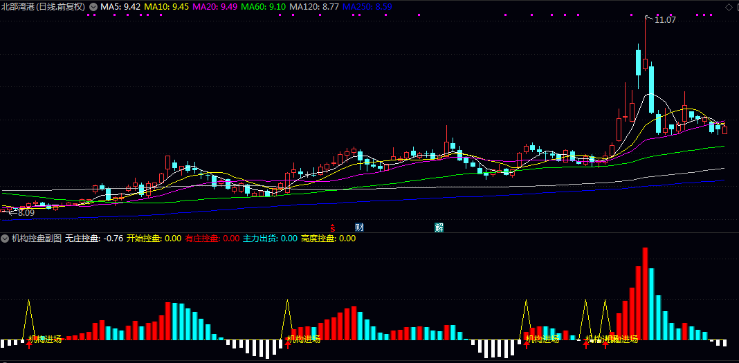Select the MA120: 8.77 label
739x363 pixels.
[314, 7]
